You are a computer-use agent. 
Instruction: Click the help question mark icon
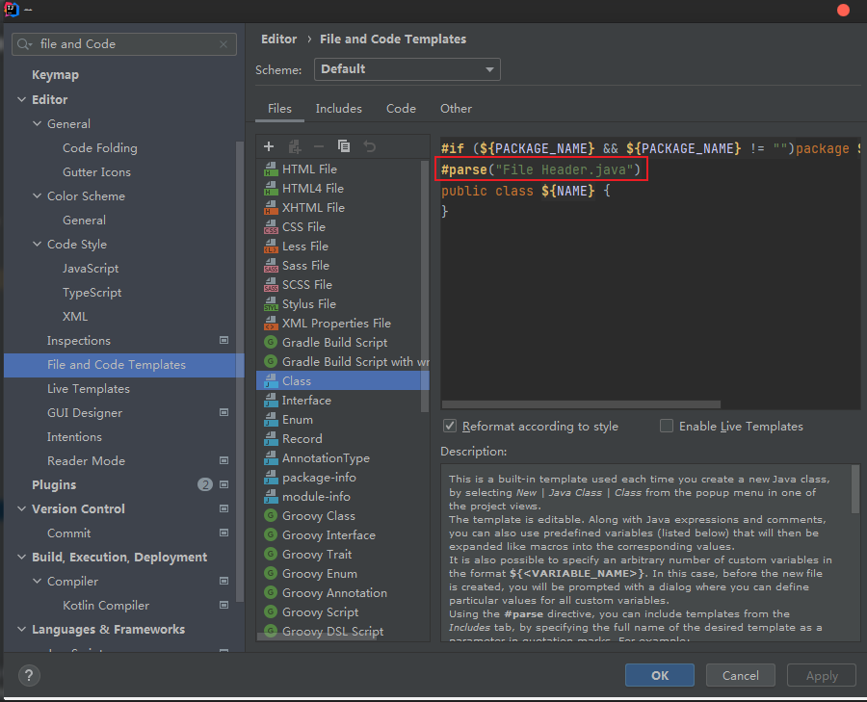[x=29, y=675]
